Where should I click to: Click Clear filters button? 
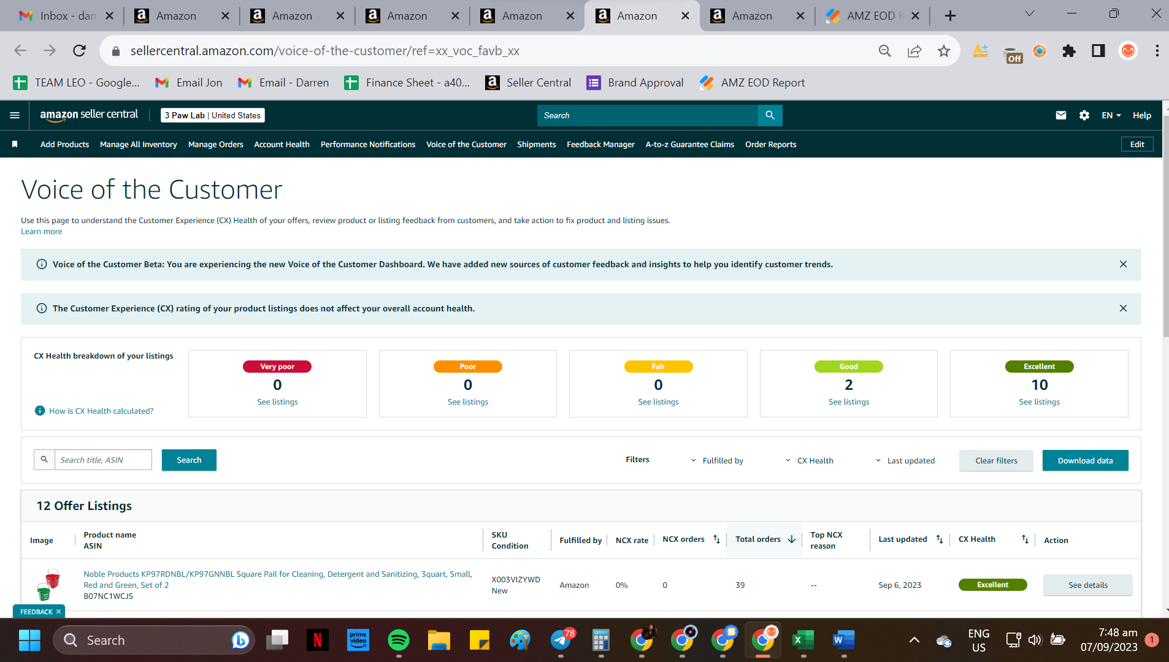click(996, 460)
